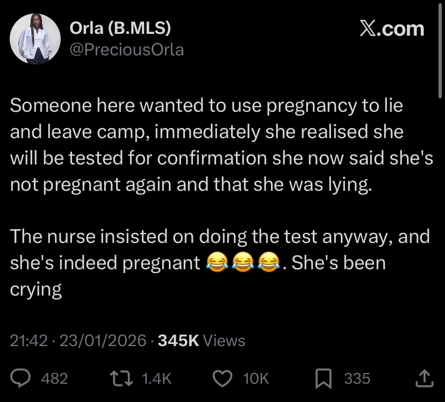
Task: Repost the tweet using the retweet icon
Action: click(x=121, y=378)
